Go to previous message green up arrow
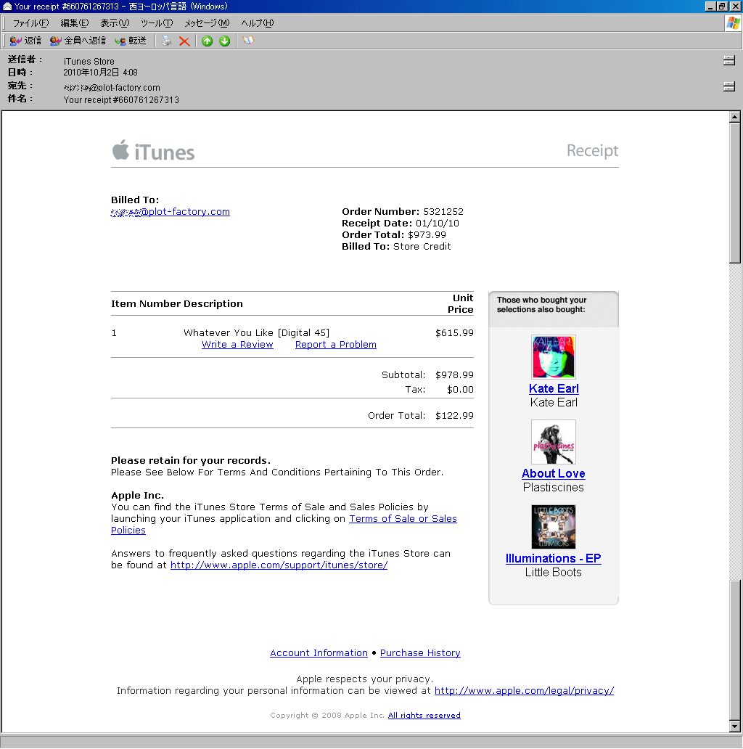 click(x=207, y=41)
